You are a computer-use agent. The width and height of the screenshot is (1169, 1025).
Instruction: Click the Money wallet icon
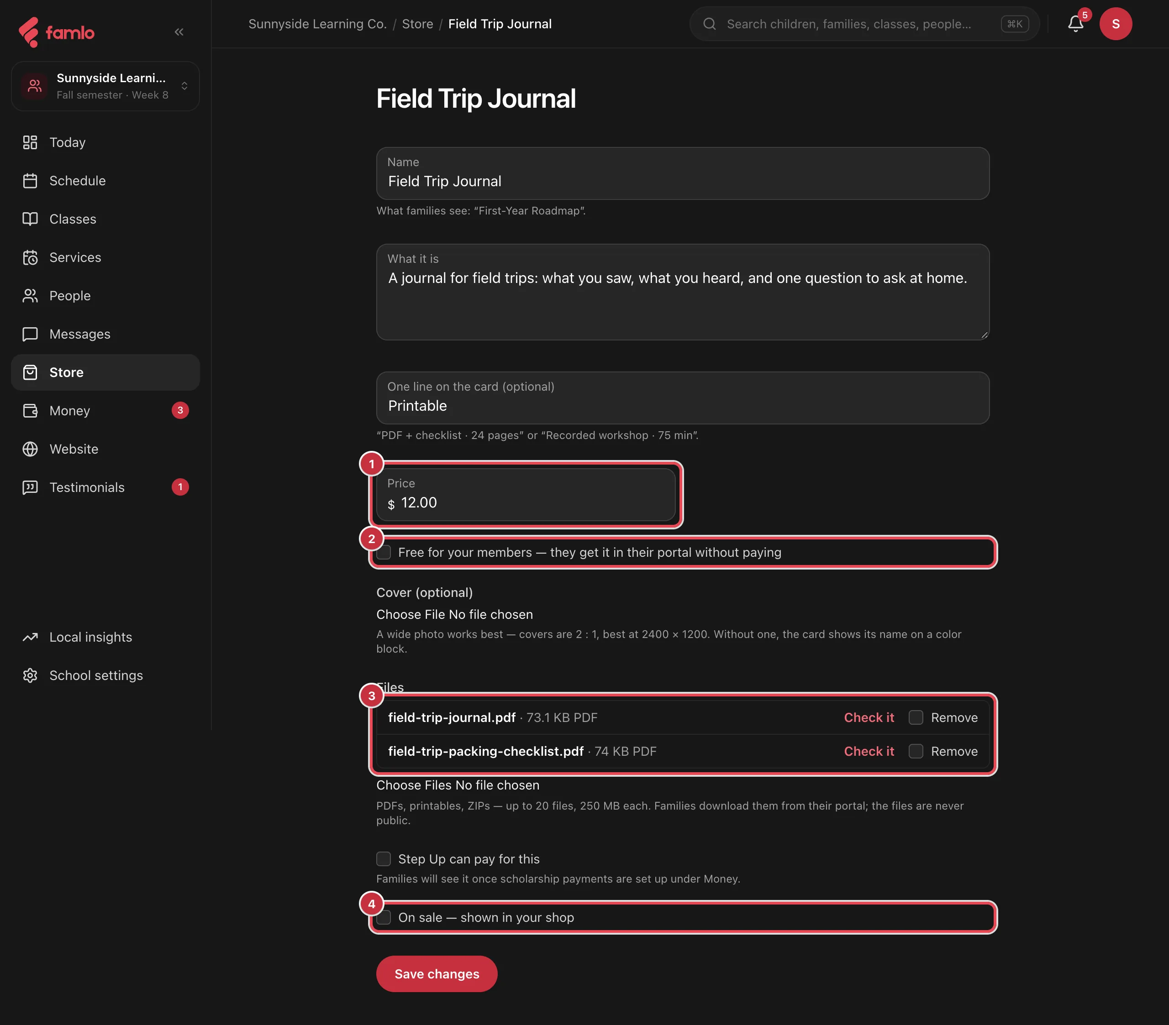[x=30, y=410]
